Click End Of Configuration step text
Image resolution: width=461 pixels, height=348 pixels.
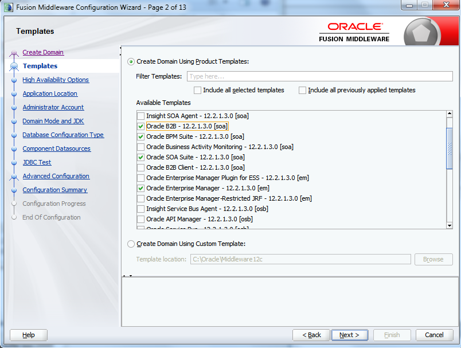pyautogui.click(x=52, y=217)
